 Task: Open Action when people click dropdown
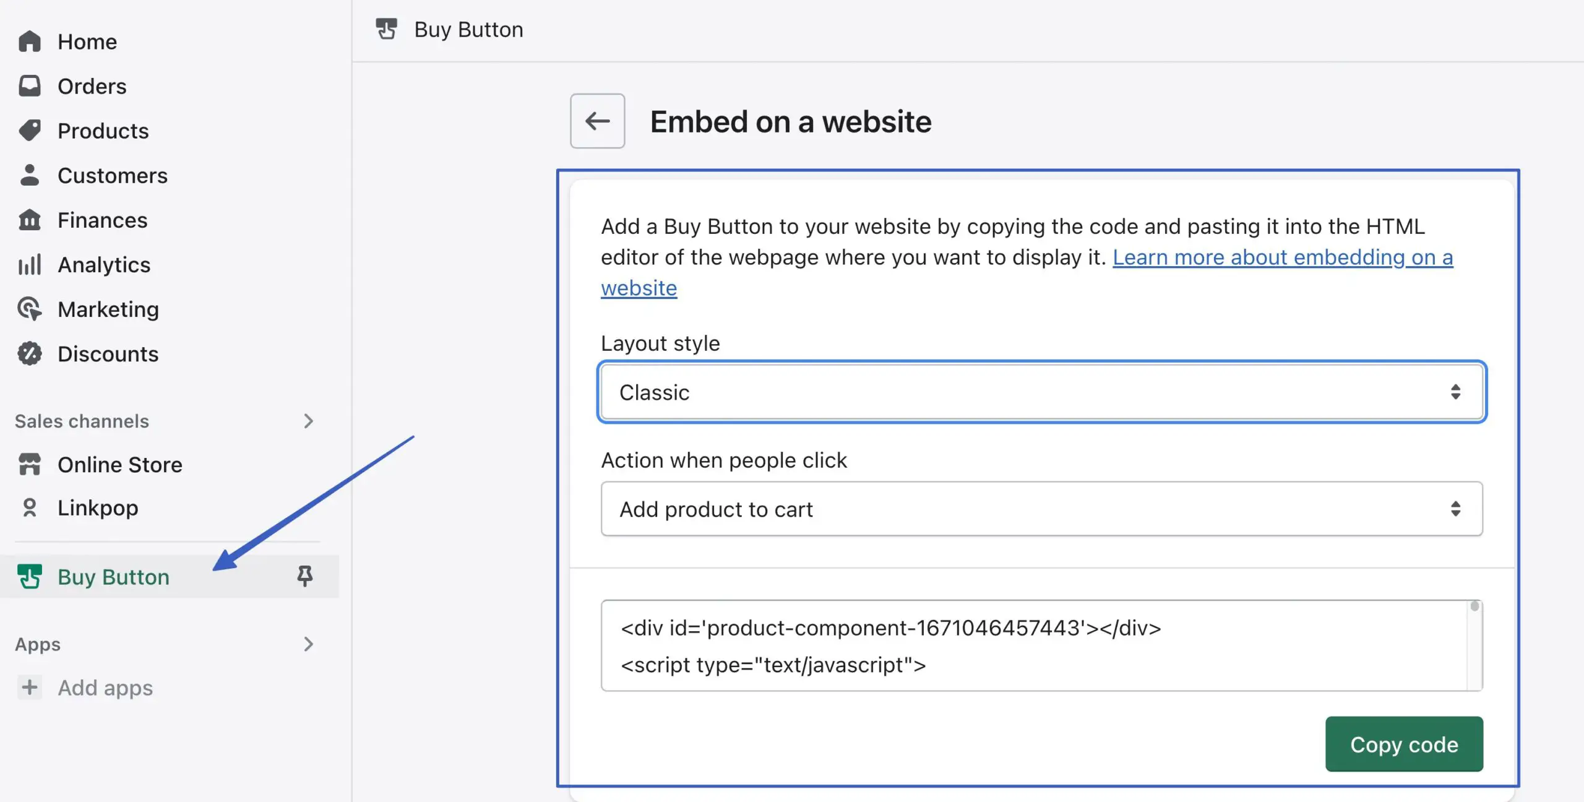[1042, 509]
